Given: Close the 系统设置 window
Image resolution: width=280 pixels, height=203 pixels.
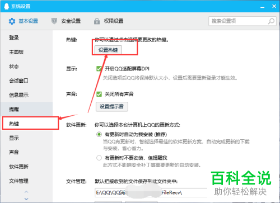Looking at the screenshot, I should click(274, 6).
